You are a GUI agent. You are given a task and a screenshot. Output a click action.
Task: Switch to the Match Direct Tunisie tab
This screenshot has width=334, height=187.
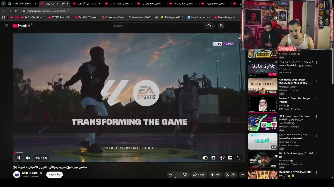click(22, 4)
